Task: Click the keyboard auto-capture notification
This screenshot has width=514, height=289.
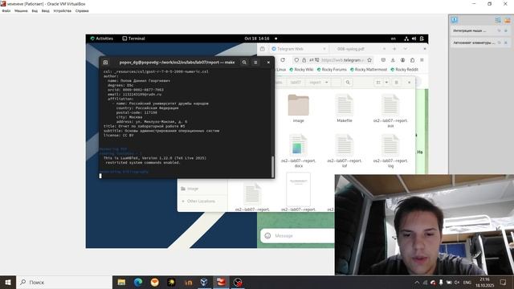Action: (474, 43)
